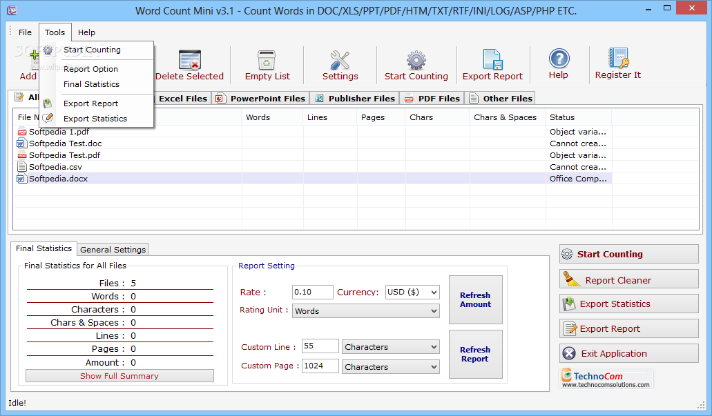Click the Start Counting gear toolbar icon
This screenshot has width=712, height=416.
416,60
